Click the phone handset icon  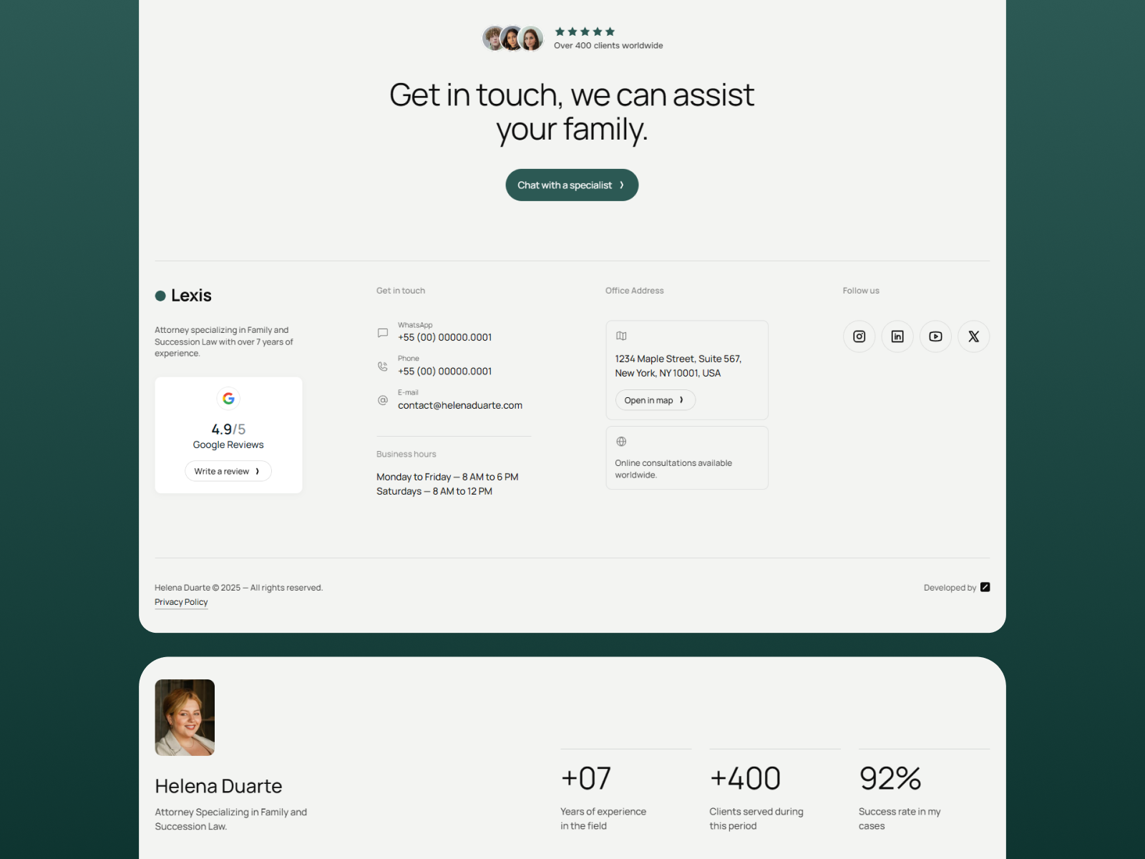(383, 367)
